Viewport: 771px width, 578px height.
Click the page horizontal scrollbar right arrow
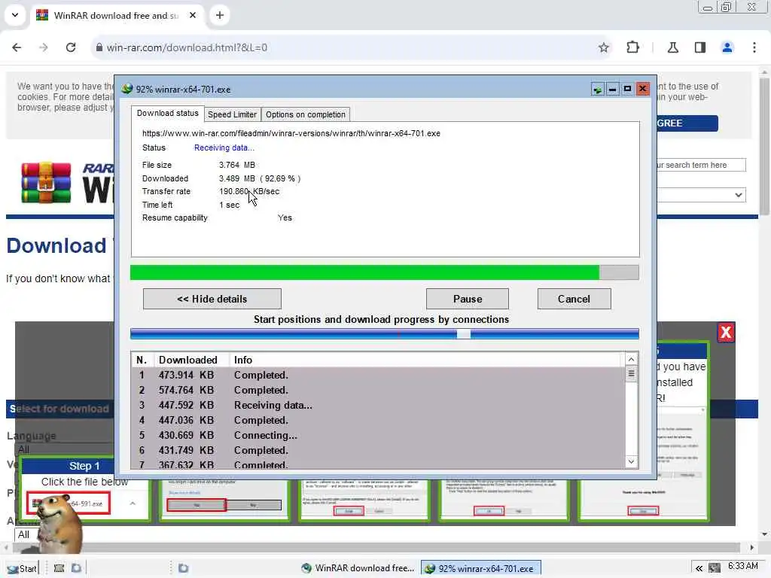751,548
